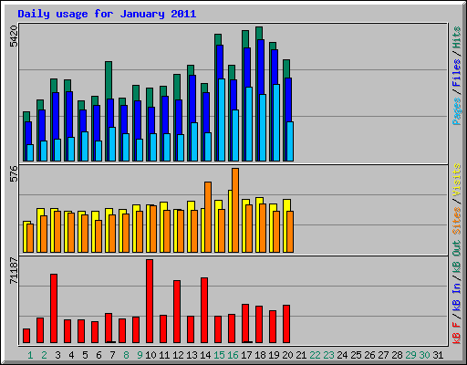
Task: Click the red kB bar for day 12
Action: click(x=177, y=312)
